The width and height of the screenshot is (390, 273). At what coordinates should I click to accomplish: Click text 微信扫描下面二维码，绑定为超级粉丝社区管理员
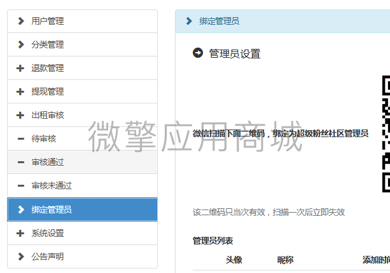coord(281,133)
